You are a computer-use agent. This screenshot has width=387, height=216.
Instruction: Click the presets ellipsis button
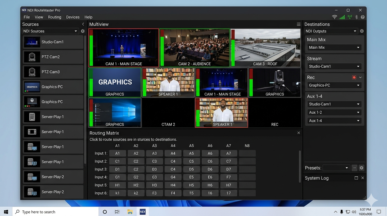click(x=354, y=168)
